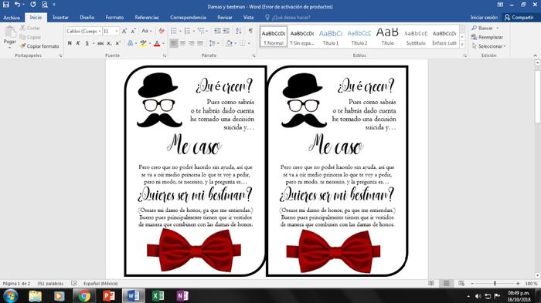541x303 pixels.
Task: Decrease paragraph indent
Action: (x=217, y=31)
